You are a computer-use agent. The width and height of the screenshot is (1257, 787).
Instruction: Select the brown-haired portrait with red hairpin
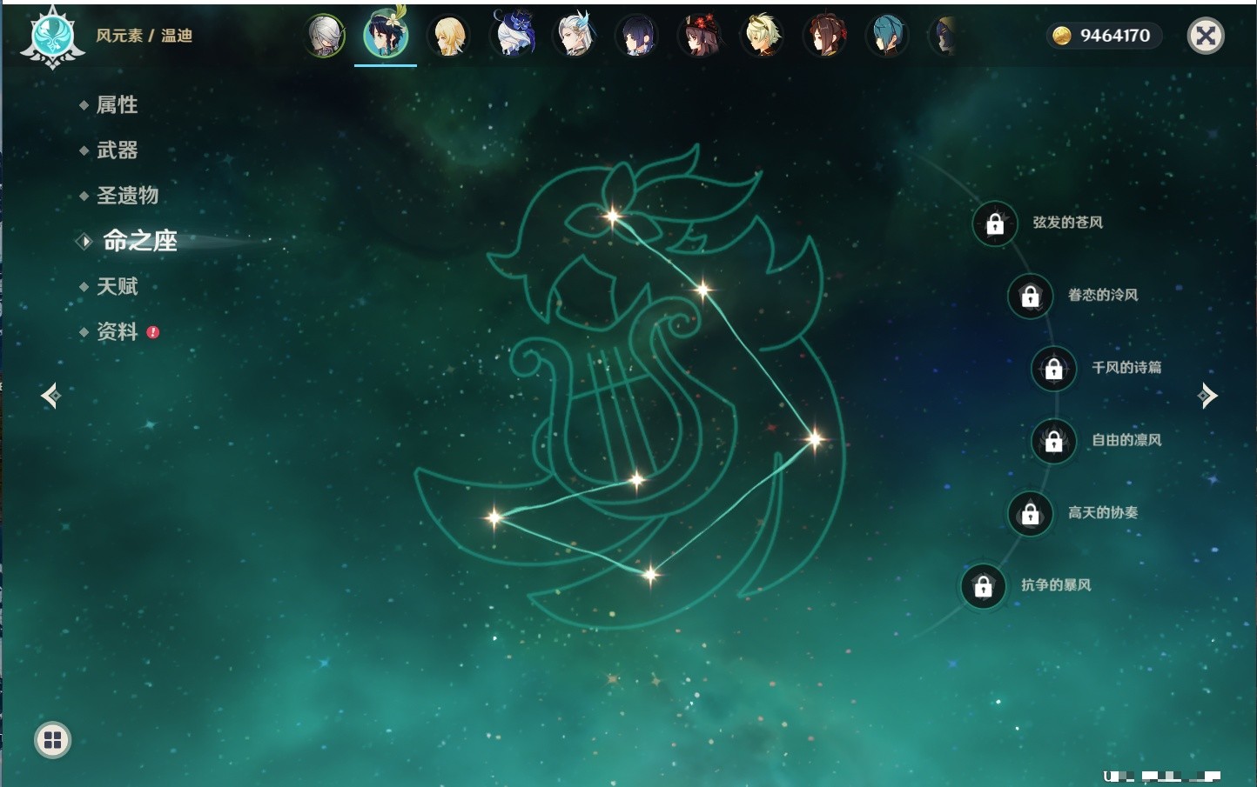tap(824, 37)
